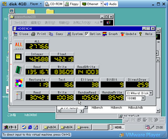Open the スタート start menu button
This screenshot has height=139, width=168.
pos(10,127)
